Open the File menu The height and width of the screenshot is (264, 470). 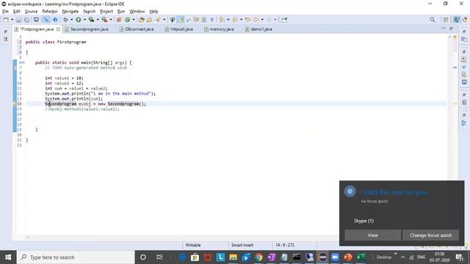point(5,12)
